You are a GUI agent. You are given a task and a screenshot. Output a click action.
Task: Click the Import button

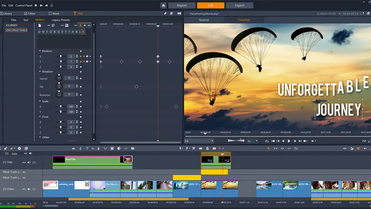[181, 6]
